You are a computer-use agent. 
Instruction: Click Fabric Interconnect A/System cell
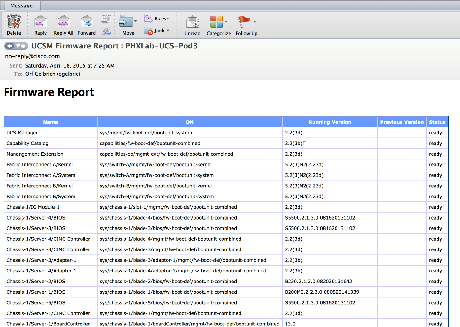pos(51,175)
